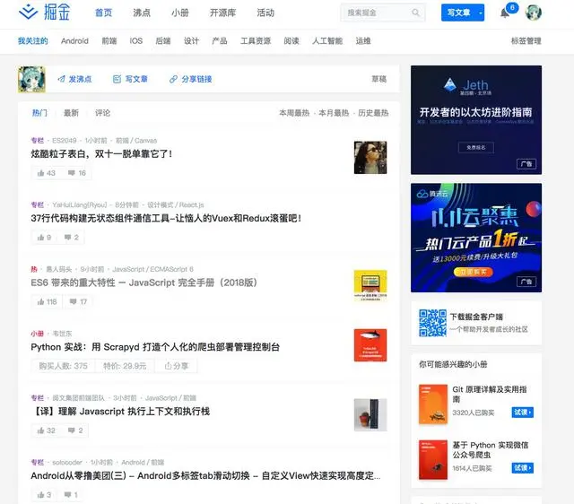Select the iOS category
Viewport: 574px width, 504px height.
point(136,41)
